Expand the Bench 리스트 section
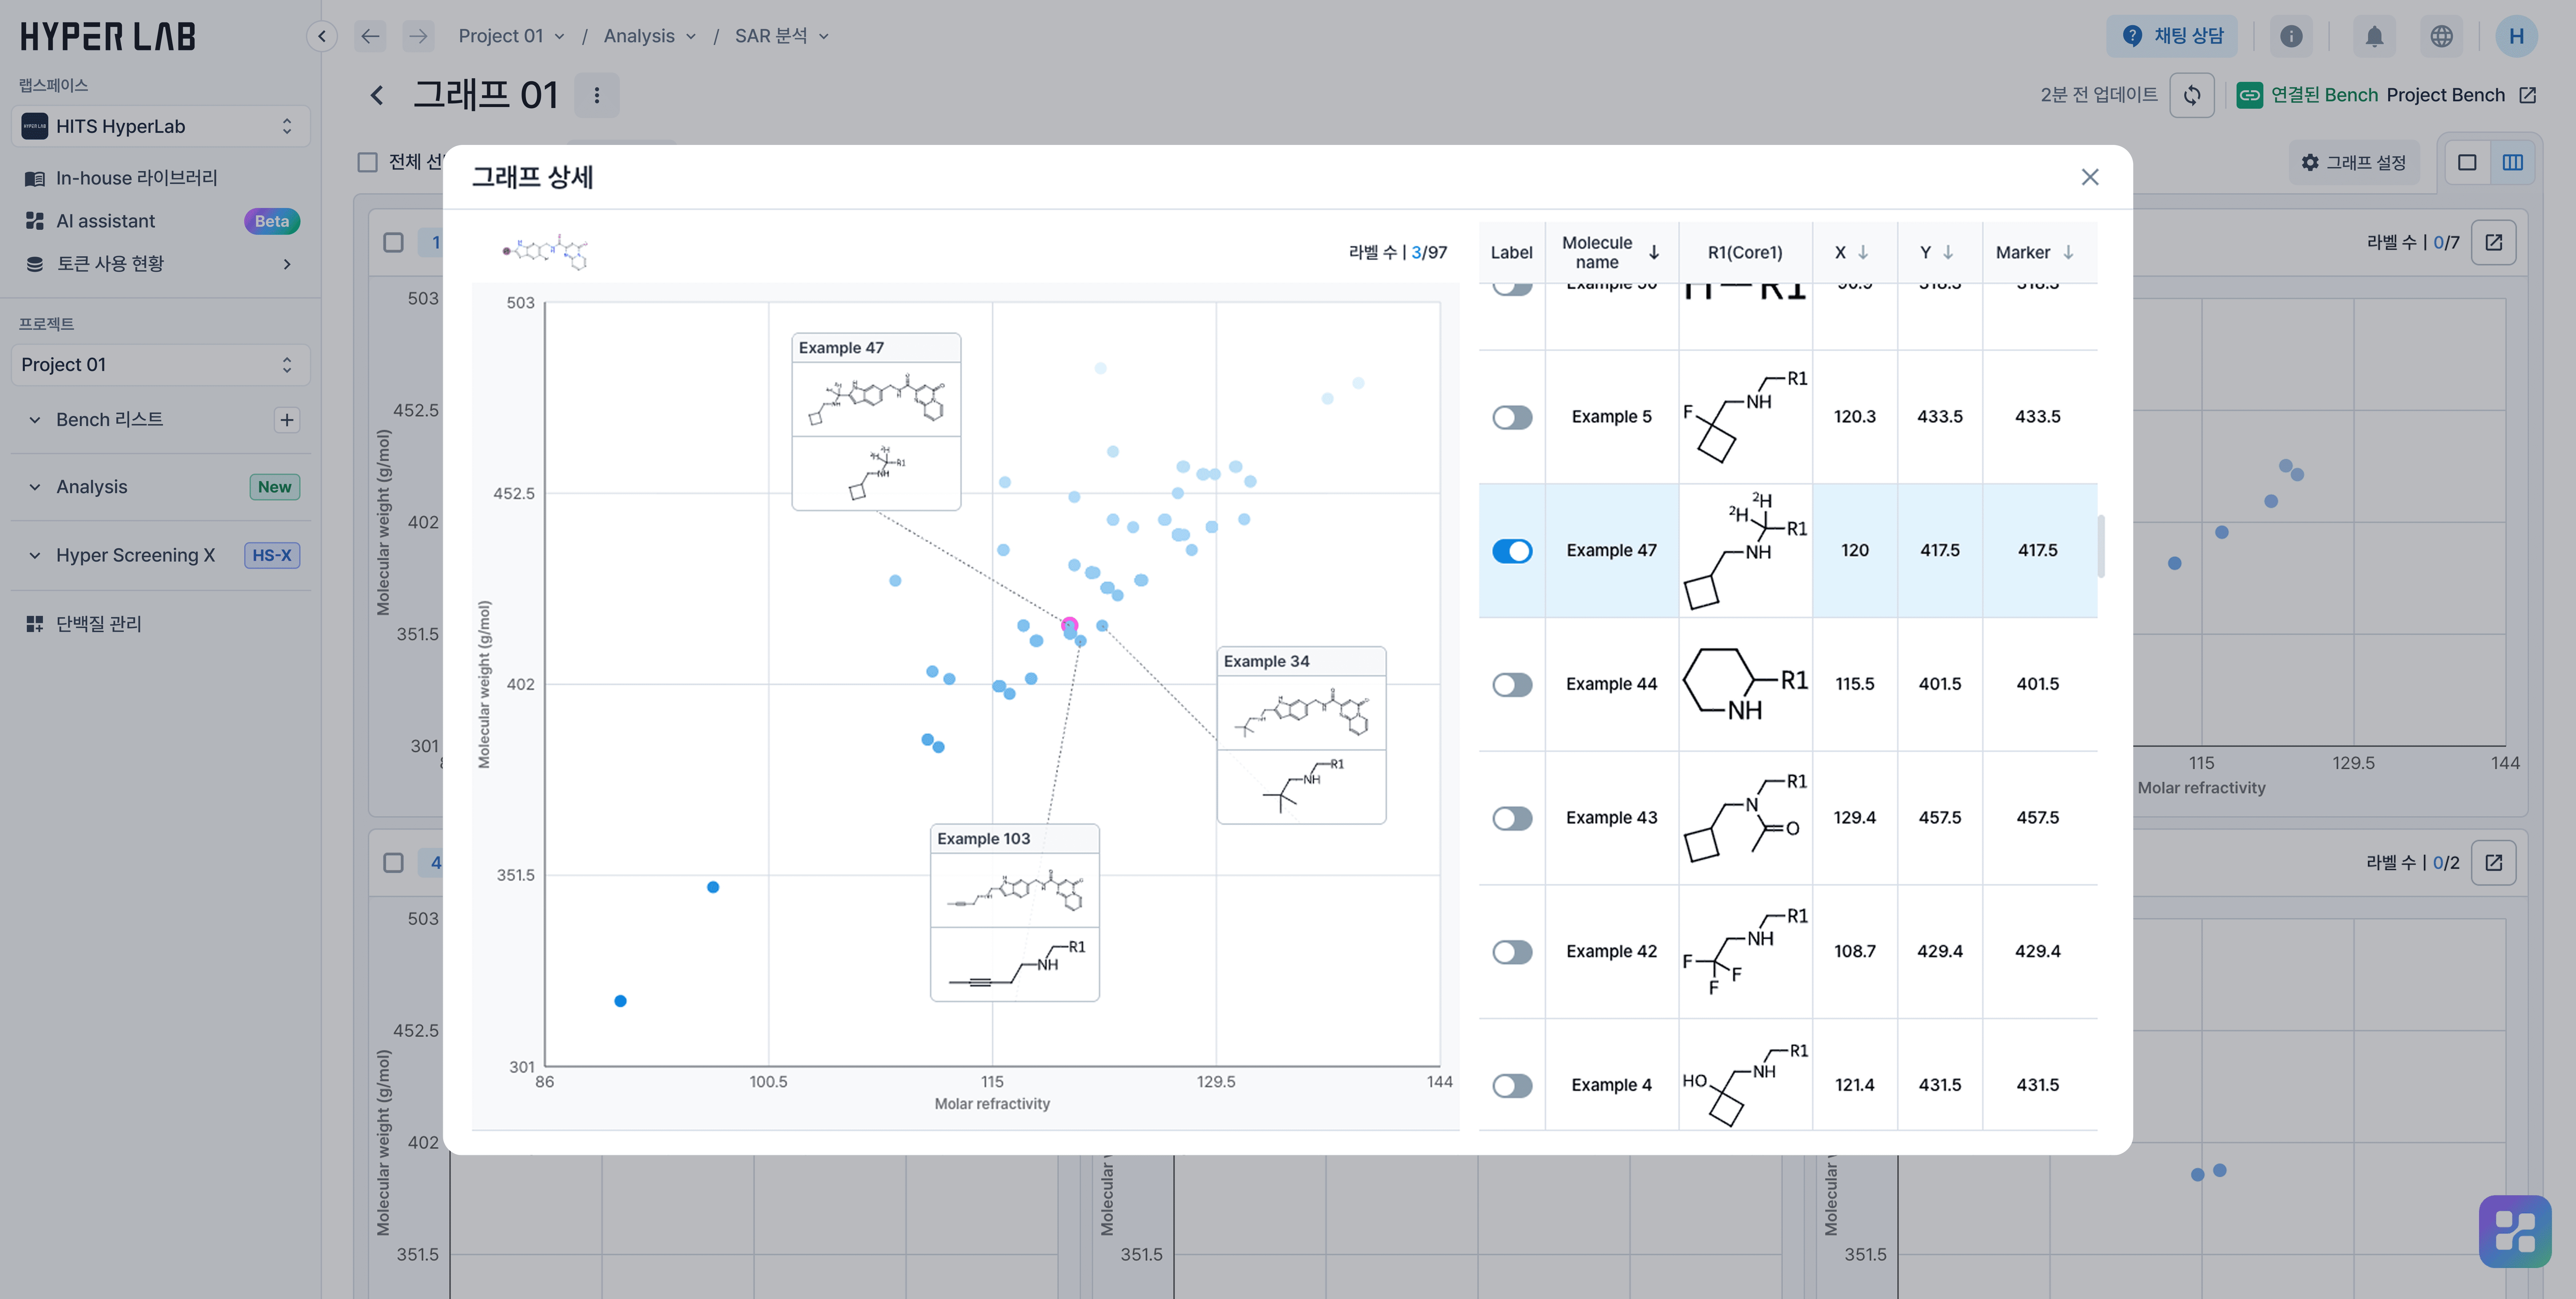This screenshot has width=2576, height=1299. (x=35, y=420)
